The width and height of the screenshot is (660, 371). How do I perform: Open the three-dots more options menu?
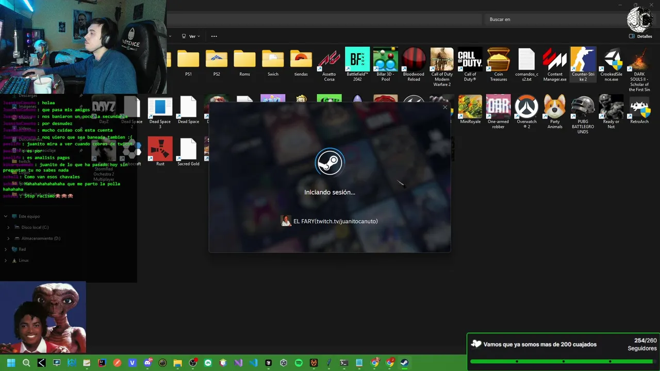pos(214,36)
